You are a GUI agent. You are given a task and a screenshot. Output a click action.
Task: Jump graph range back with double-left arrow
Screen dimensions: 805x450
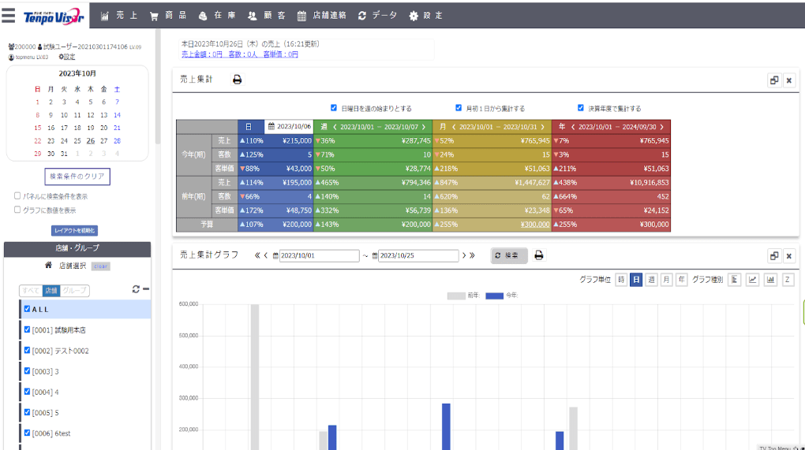click(x=257, y=255)
